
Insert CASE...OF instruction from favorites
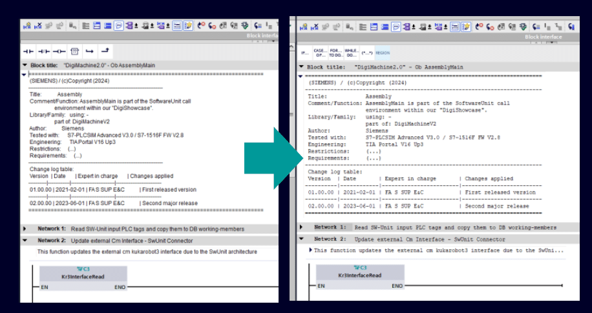pos(320,53)
